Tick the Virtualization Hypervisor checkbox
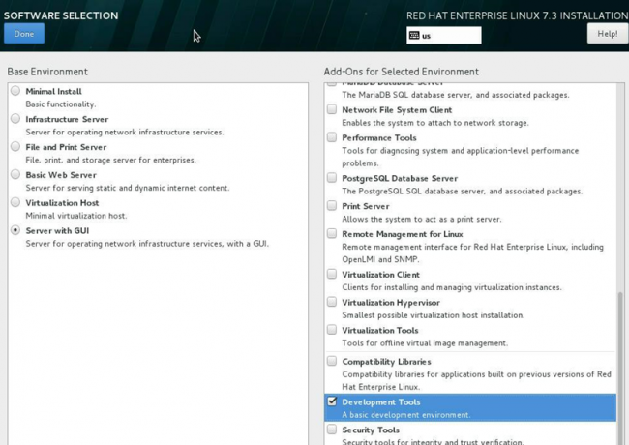The width and height of the screenshot is (629, 445). [332, 302]
